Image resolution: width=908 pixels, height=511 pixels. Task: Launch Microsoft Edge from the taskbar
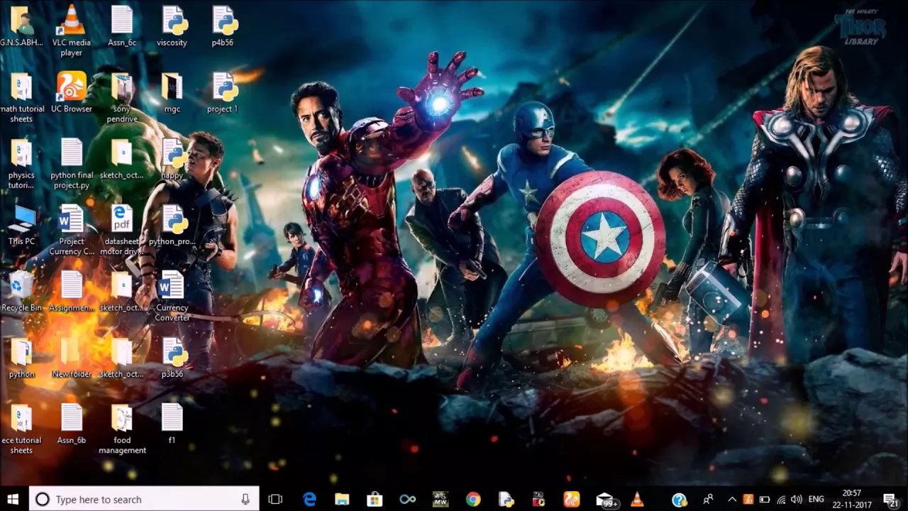[x=310, y=499]
